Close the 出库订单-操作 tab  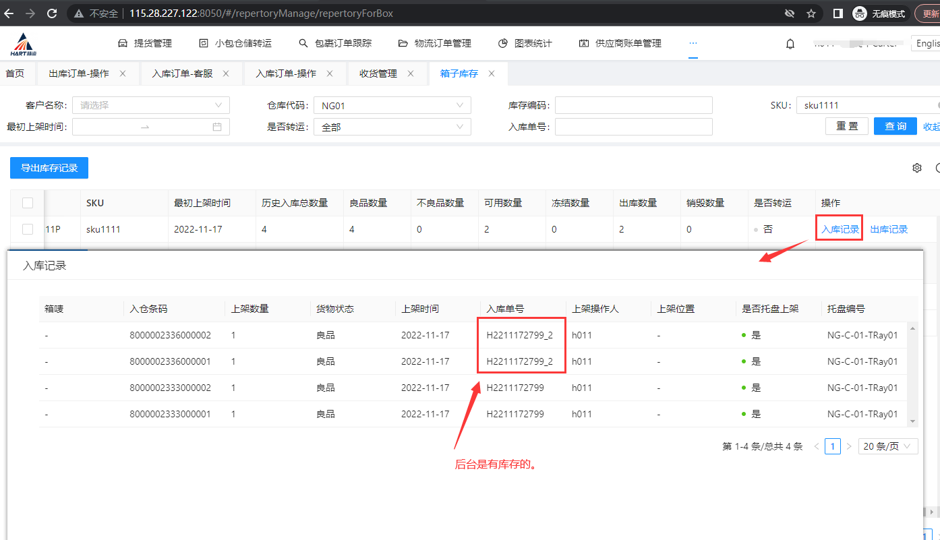tap(123, 73)
